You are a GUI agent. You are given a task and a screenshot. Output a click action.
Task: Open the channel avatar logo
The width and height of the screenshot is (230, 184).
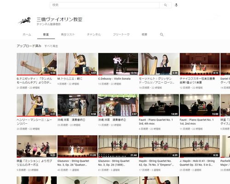(24, 21)
